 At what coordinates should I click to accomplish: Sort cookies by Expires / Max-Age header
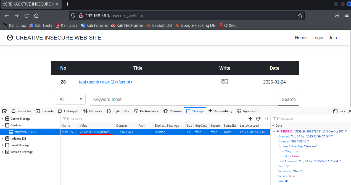[170, 126]
